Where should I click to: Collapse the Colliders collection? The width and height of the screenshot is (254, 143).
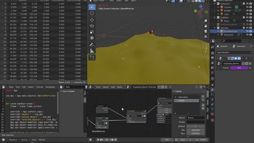[x=215, y=17]
